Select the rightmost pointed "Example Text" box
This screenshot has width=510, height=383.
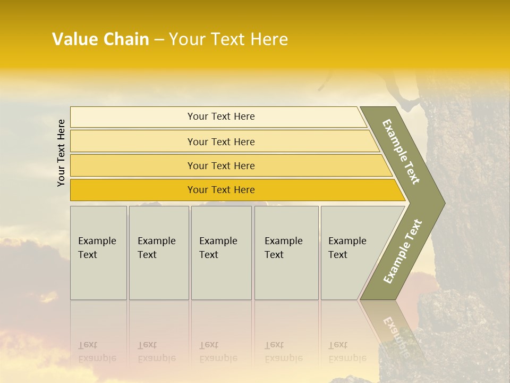(x=352, y=253)
